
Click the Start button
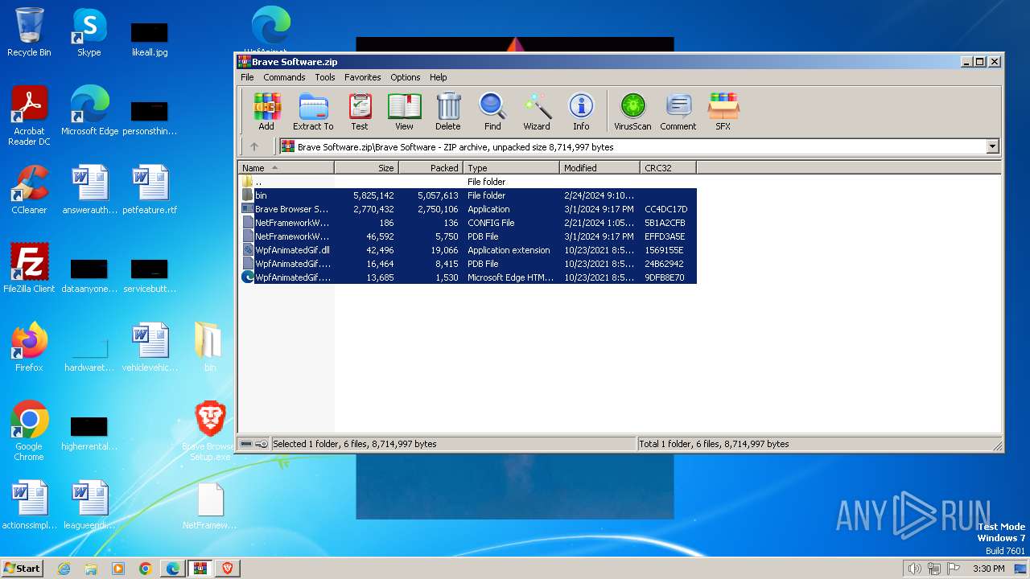(23, 568)
